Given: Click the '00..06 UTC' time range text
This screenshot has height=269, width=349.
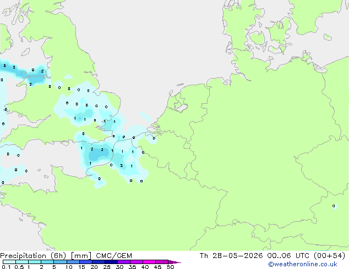Looking at the screenshot, I should [288, 256].
